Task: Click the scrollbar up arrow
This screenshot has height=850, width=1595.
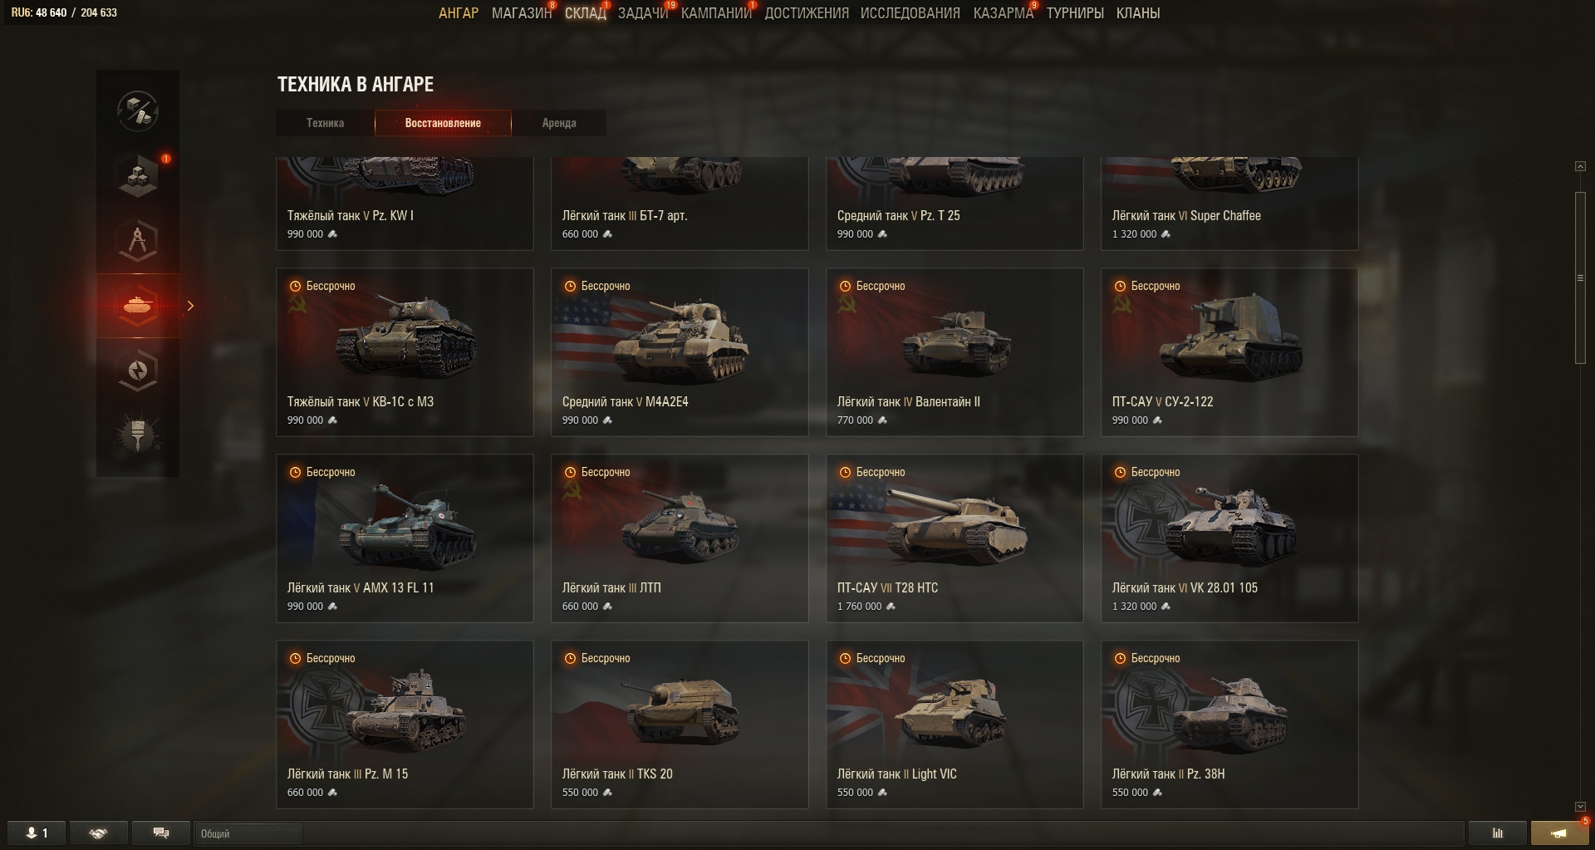Action: [1580, 167]
